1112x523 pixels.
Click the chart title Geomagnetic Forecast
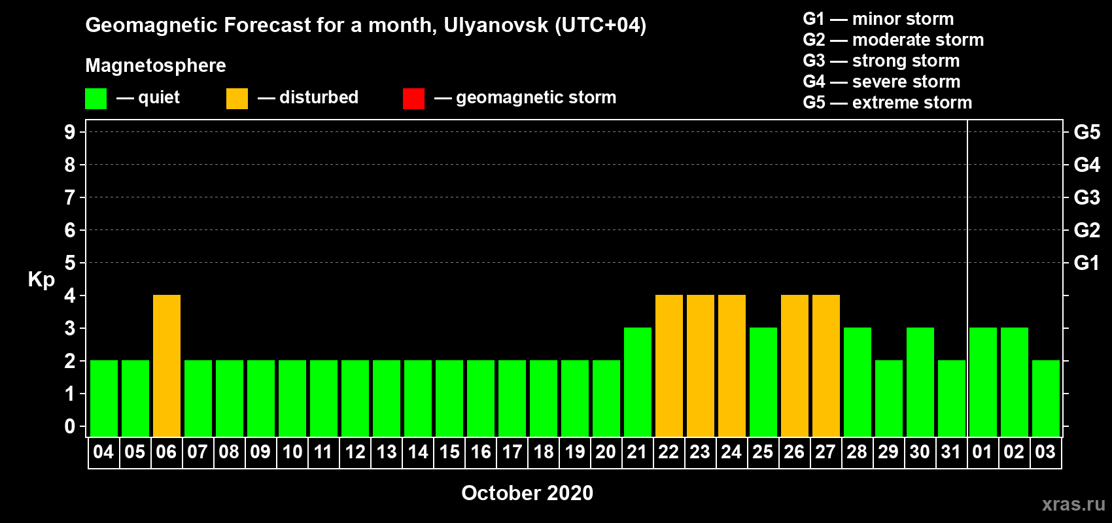366,25
